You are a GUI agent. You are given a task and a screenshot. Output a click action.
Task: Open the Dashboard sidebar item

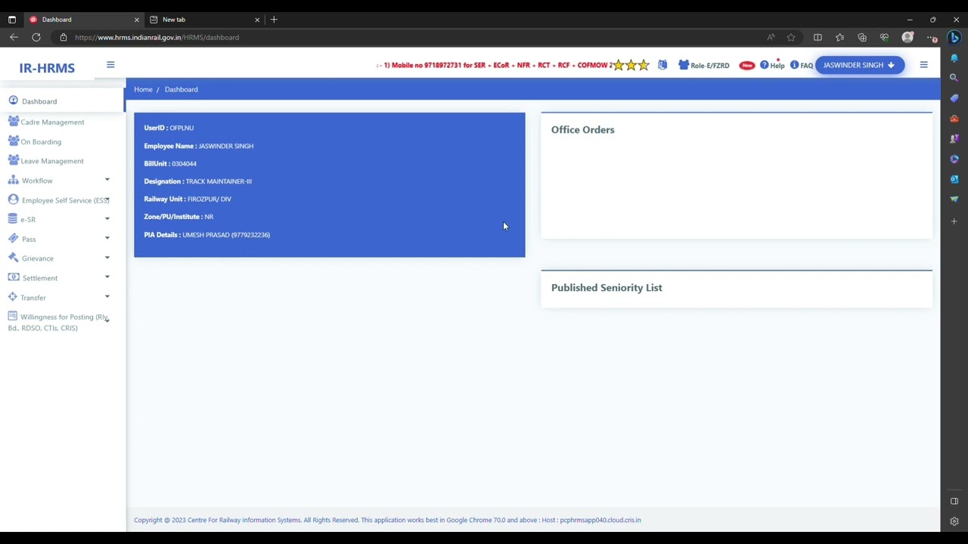coord(62,101)
